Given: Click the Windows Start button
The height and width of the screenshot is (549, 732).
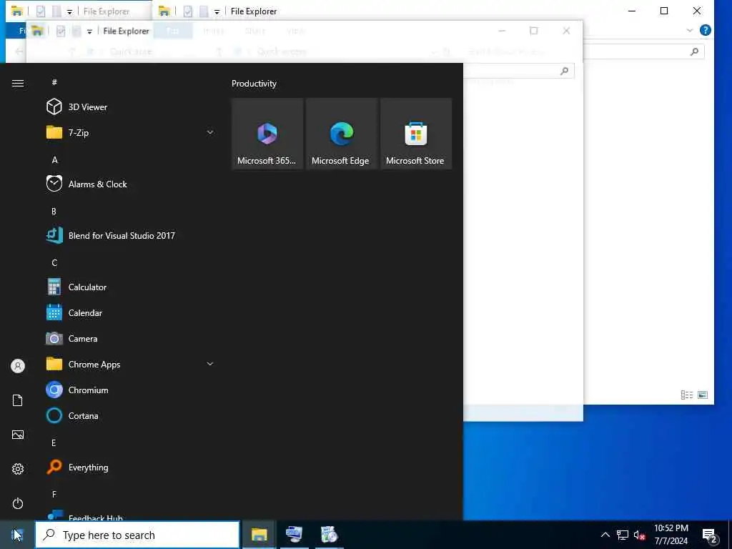Looking at the screenshot, I should pos(17,535).
